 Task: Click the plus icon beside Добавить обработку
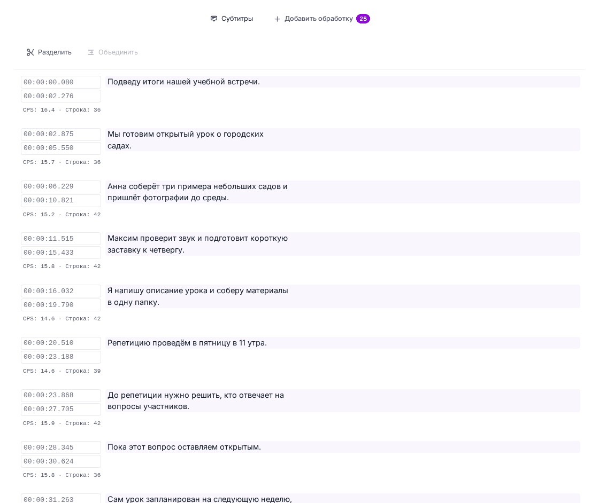tap(278, 19)
